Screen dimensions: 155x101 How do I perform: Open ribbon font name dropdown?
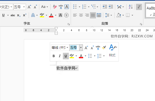click(x=11, y=7)
